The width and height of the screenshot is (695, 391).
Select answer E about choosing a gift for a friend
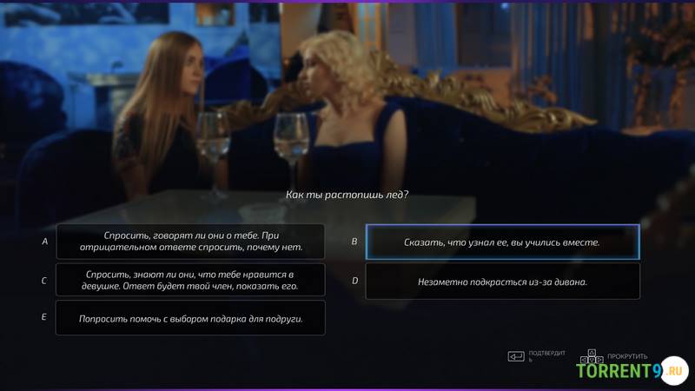point(190,318)
